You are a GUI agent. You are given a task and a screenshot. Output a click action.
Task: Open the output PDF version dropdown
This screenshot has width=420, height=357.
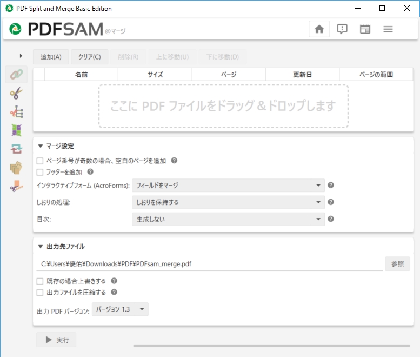coord(120,309)
